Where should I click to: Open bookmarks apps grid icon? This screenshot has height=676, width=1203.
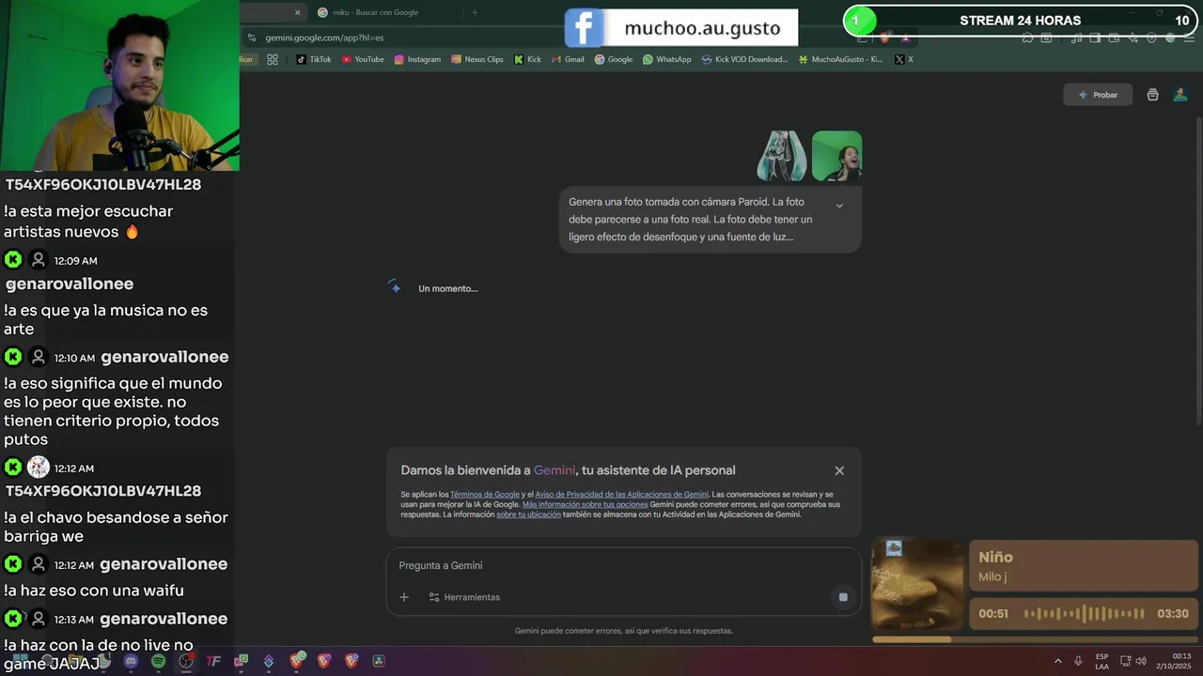click(x=273, y=59)
